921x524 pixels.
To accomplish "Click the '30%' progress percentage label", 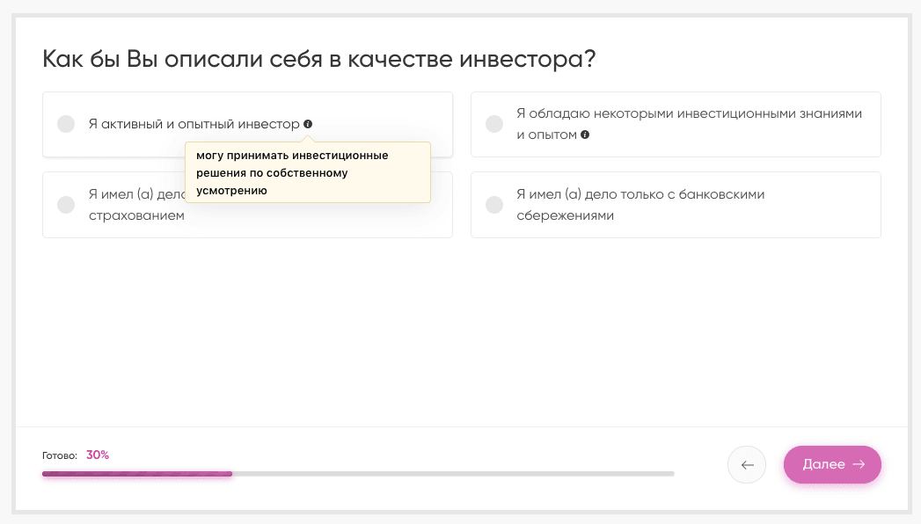I will (97, 455).
